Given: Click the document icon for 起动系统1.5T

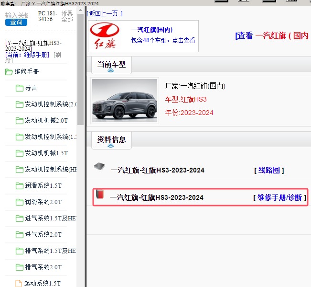Looking at the screenshot, I should click(x=19, y=284).
